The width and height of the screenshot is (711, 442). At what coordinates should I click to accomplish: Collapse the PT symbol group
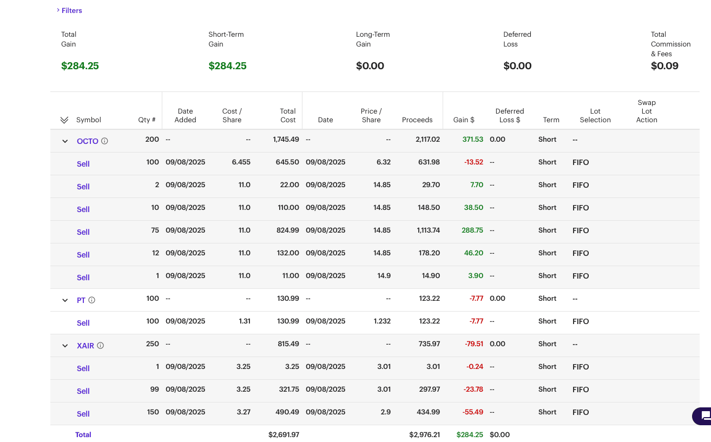tap(65, 300)
